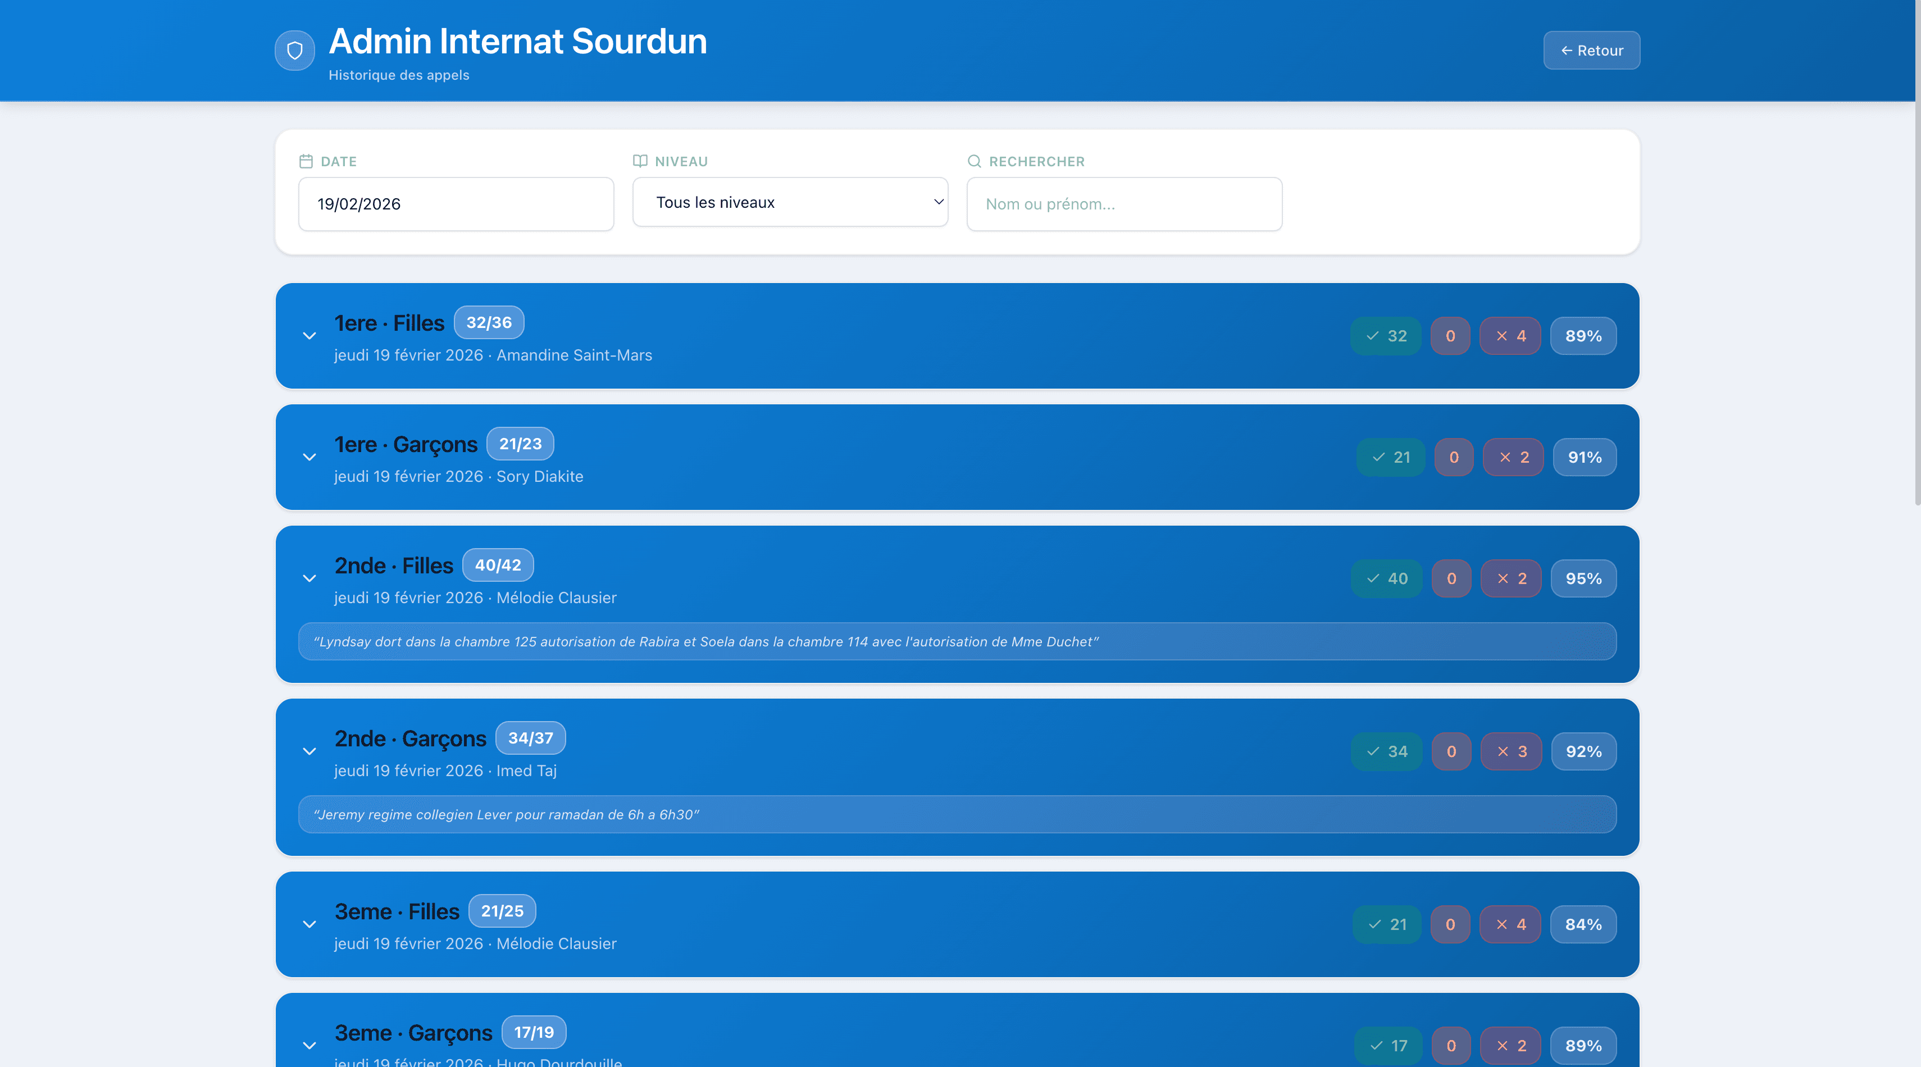The height and width of the screenshot is (1067, 1921).
Task: Expand the 3eme · Filles chevron
Action: tap(309, 924)
